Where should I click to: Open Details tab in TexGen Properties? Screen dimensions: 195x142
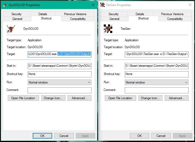(x=140, y=14)
